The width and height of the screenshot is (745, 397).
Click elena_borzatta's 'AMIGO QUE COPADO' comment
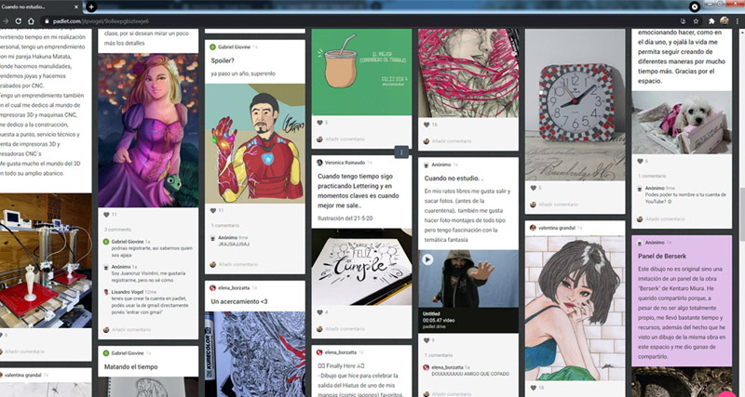(470, 374)
